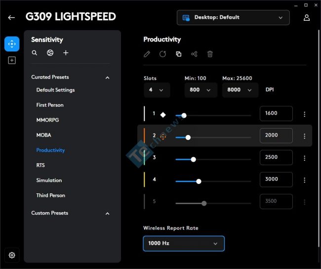This screenshot has height=269, width=321.
Task: Open the minimum DPI 800 dropdown
Action: point(201,90)
